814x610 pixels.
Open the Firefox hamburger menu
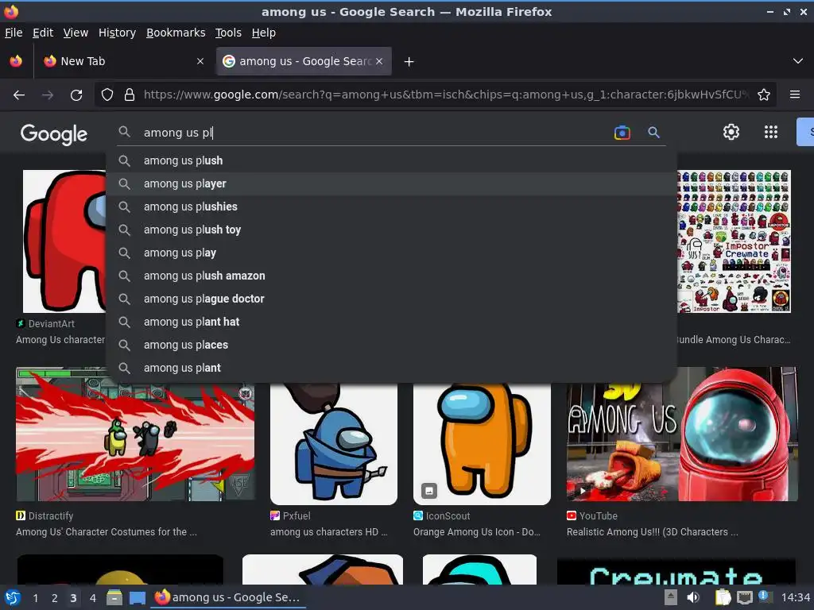click(x=794, y=95)
